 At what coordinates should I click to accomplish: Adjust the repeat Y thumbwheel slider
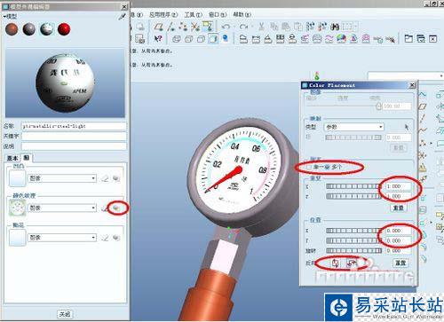click(353, 196)
